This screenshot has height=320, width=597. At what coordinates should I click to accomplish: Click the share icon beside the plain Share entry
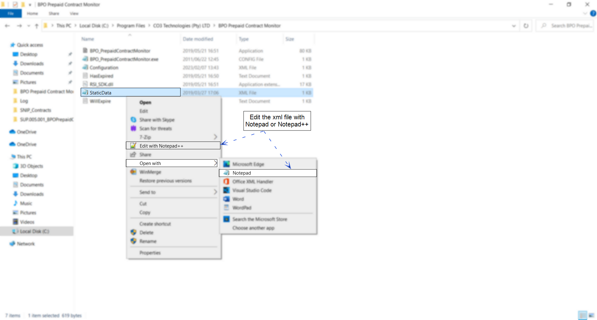click(x=133, y=154)
